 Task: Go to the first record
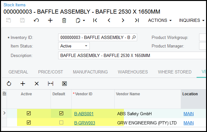[x=95, y=21]
